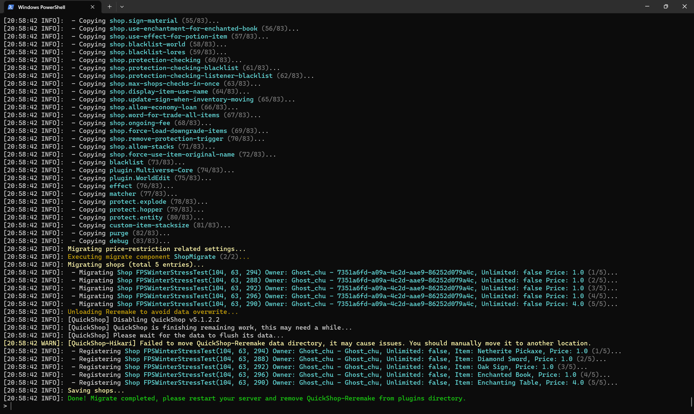This screenshot has width=694, height=414.
Task: Click 'shop.ongoing-fee' text
Action: click(140, 123)
